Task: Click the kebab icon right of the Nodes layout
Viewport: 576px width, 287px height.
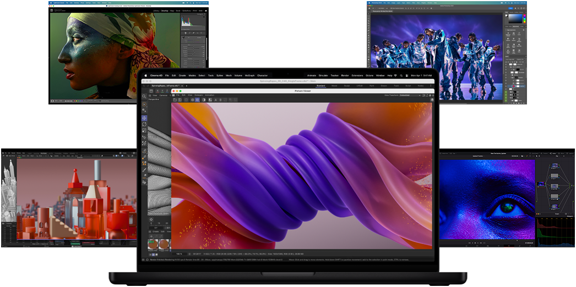Action: point(431,86)
